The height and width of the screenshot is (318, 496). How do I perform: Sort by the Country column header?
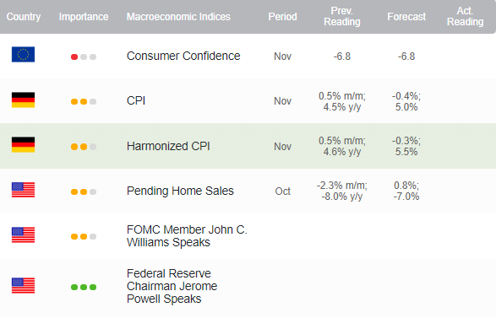coord(24,17)
